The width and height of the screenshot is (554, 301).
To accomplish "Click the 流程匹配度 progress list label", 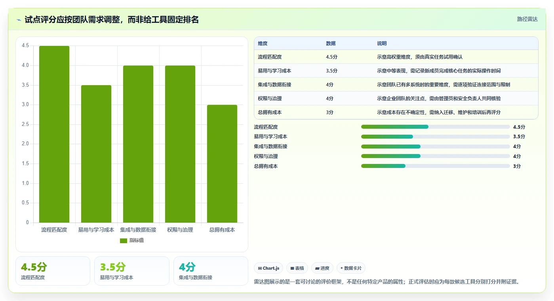I will (x=266, y=127).
